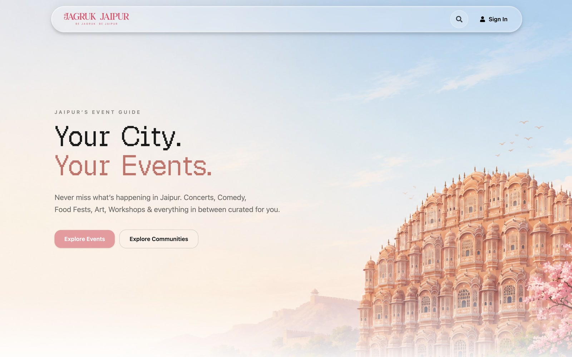The height and width of the screenshot is (357, 572).
Task: Click the 'JAIPUR'S EVENT GUIDE' label
Action: click(x=98, y=112)
